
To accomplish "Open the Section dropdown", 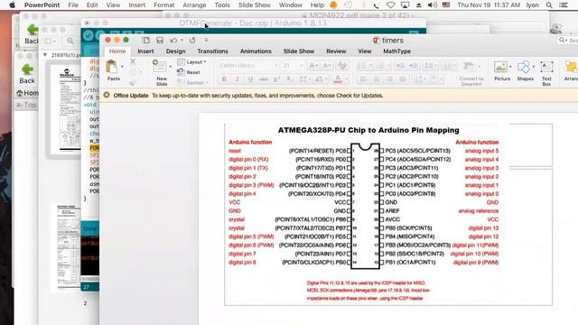I will coord(192,82).
